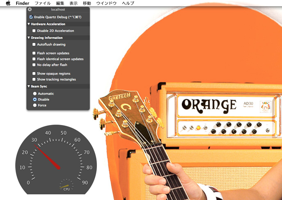Uncheck Enable Quartz Debug checkbox
The height and width of the screenshot is (200, 282).
(x=31, y=17)
